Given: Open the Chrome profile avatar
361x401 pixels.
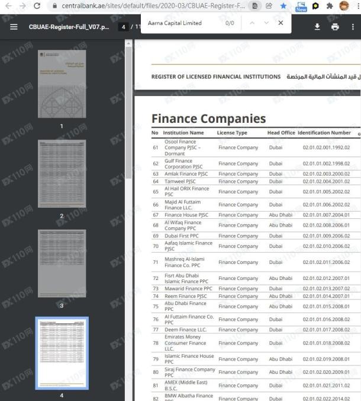Looking at the screenshot, I should [344, 5].
